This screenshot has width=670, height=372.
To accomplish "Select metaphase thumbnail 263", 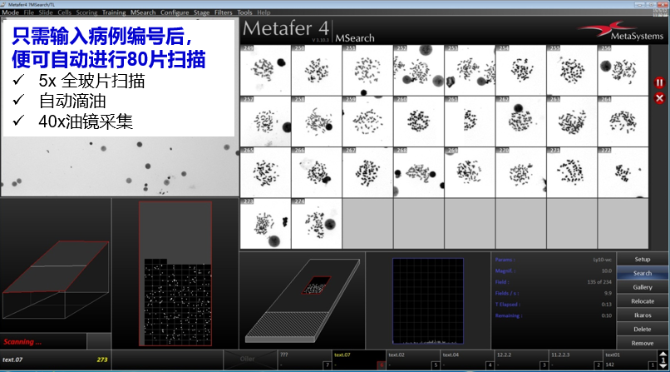I will [572, 122].
